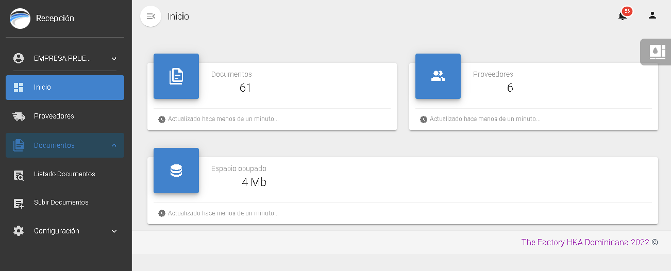Collapse the Documentos submenu chevron
The image size is (671, 271).
click(114, 146)
